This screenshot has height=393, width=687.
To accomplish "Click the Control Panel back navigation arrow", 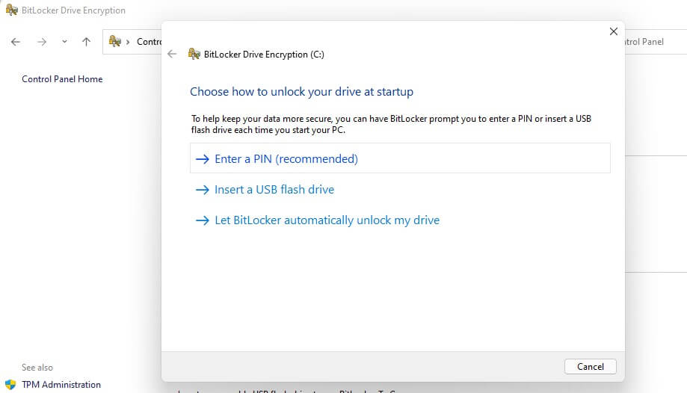I will click(x=16, y=42).
